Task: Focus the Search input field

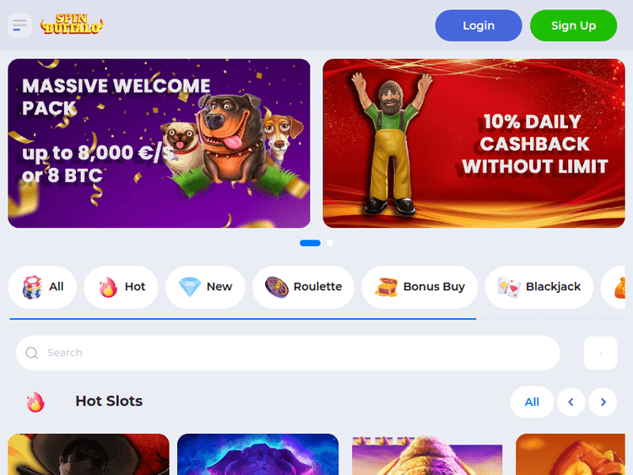Action: coord(288,354)
